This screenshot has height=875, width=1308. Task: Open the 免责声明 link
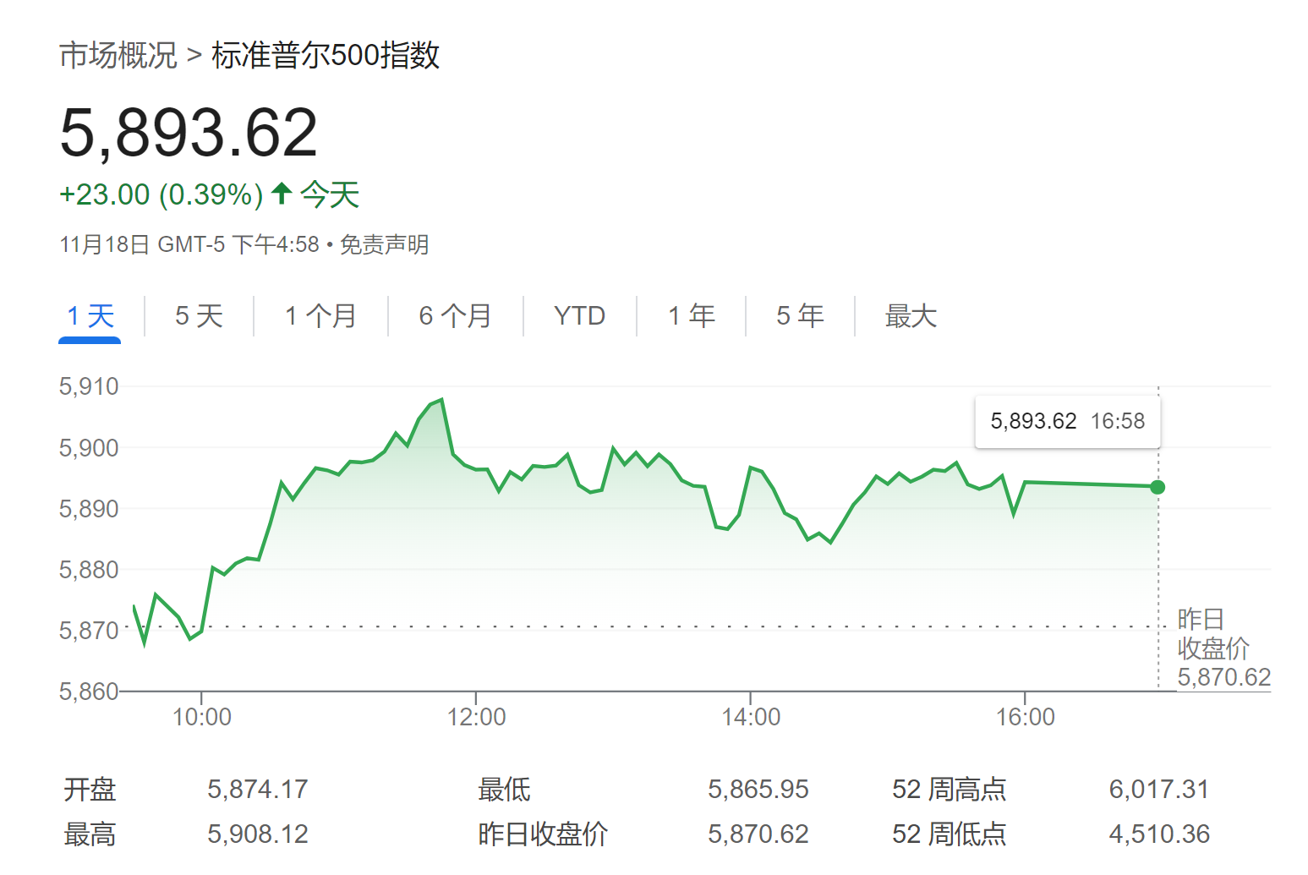384,245
